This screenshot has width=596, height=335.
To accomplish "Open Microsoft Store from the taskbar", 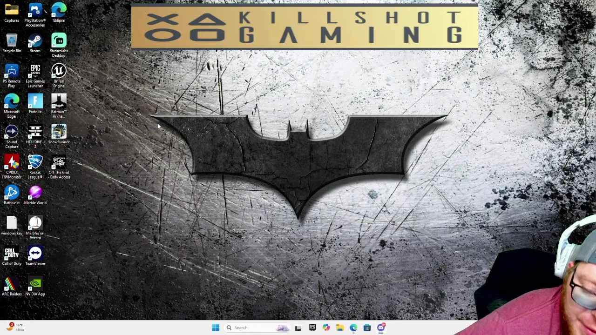I will [x=367, y=328].
